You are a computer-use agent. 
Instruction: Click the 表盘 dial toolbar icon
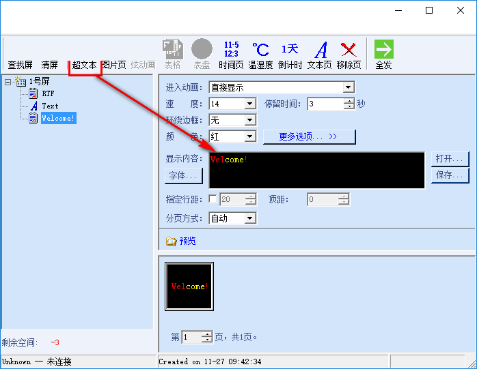pos(202,55)
